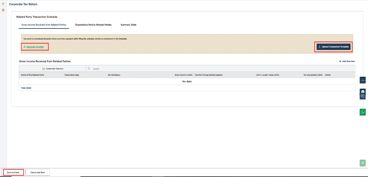Click 'Gross Income (AED)' column header

pos(184,75)
